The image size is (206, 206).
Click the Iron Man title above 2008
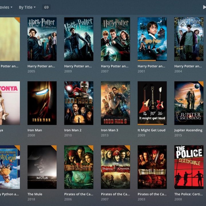click(35, 130)
